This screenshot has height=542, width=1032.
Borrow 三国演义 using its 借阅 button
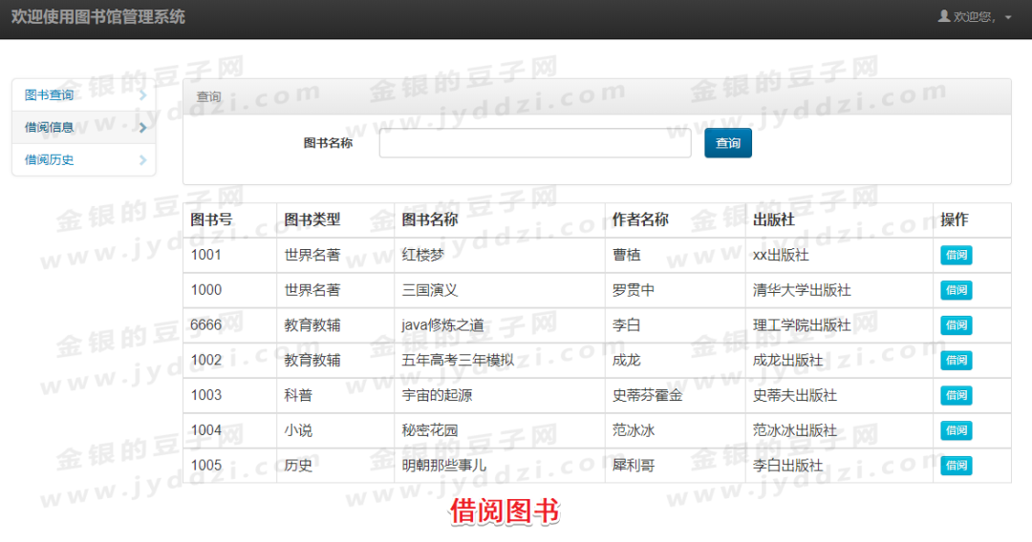(956, 290)
